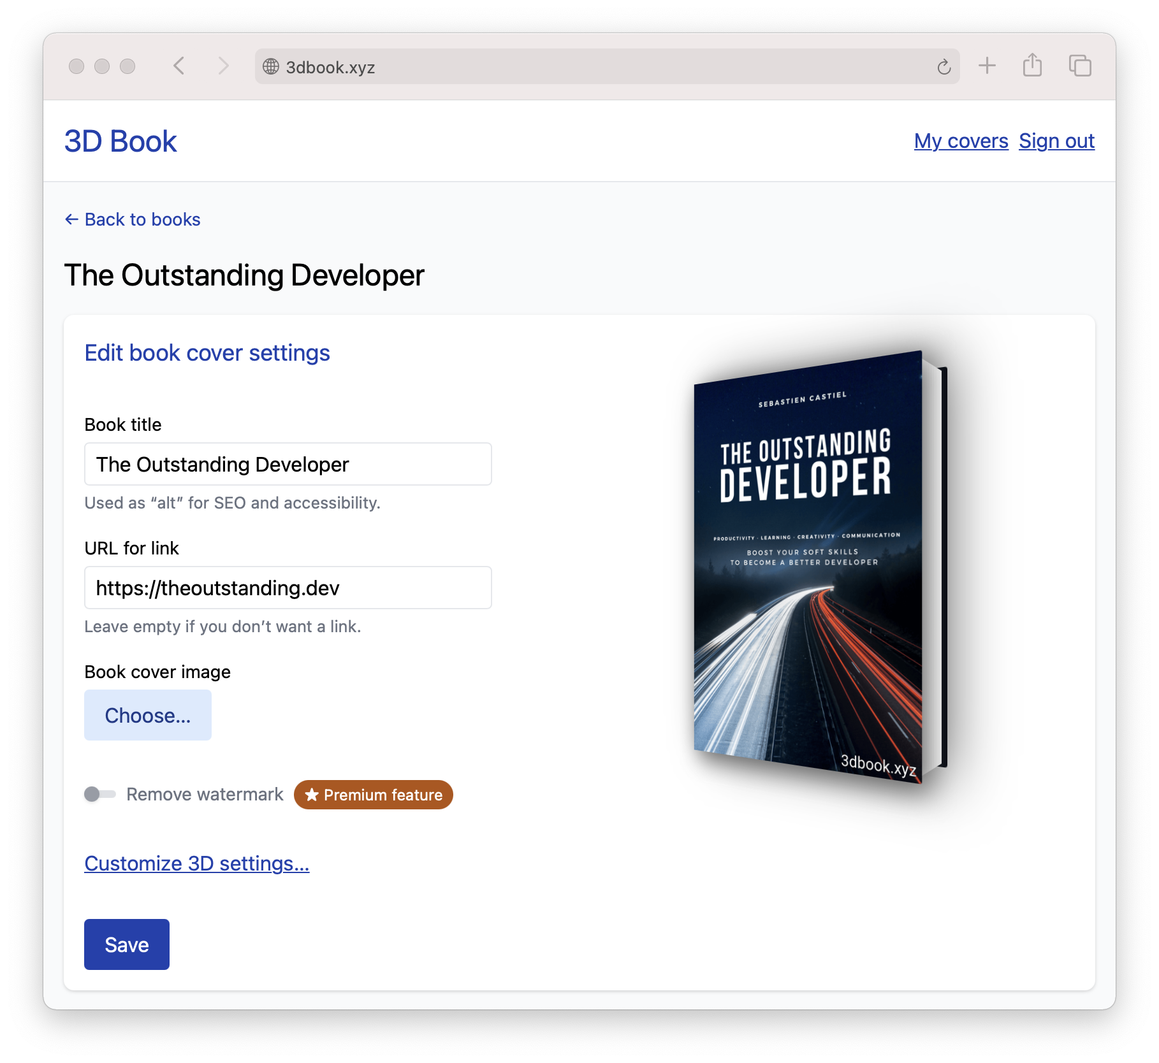1159x1063 pixels.
Task: Open My covers page
Action: (961, 141)
